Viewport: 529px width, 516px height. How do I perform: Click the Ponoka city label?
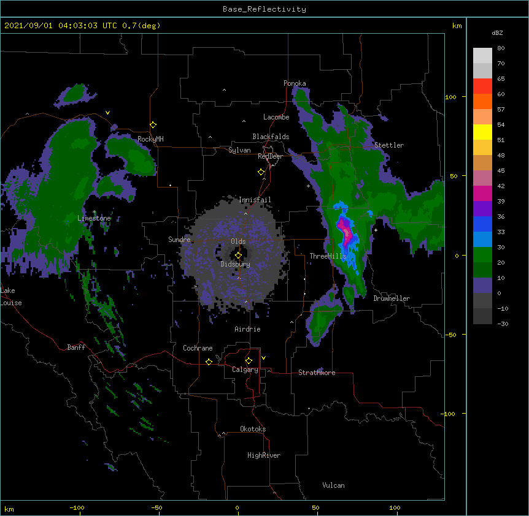[x=295, y=83]
